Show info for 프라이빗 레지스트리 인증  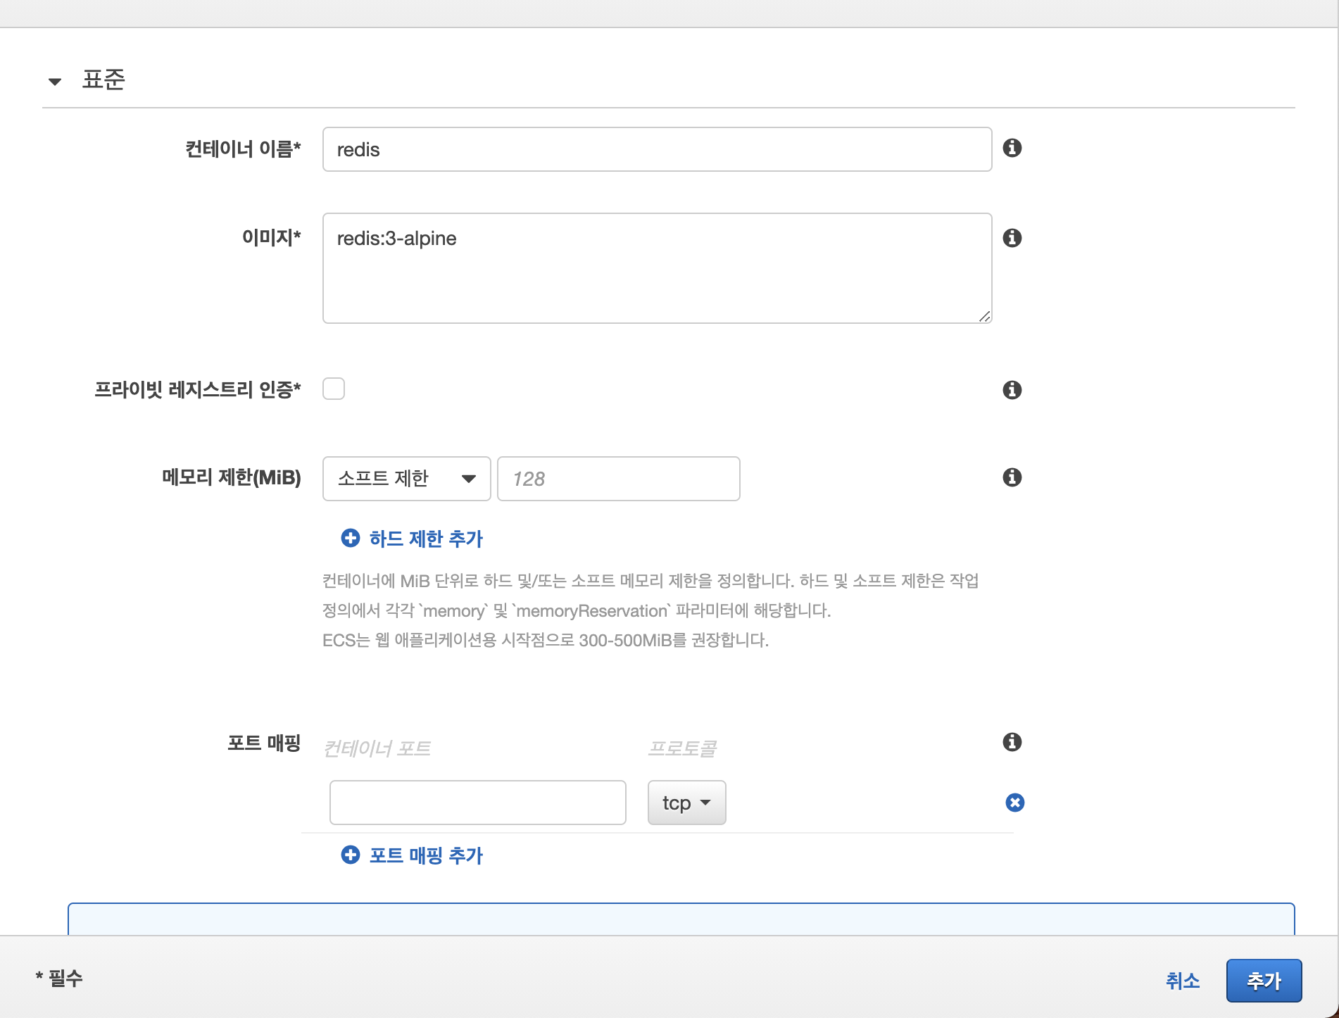tap(1012, 390)
